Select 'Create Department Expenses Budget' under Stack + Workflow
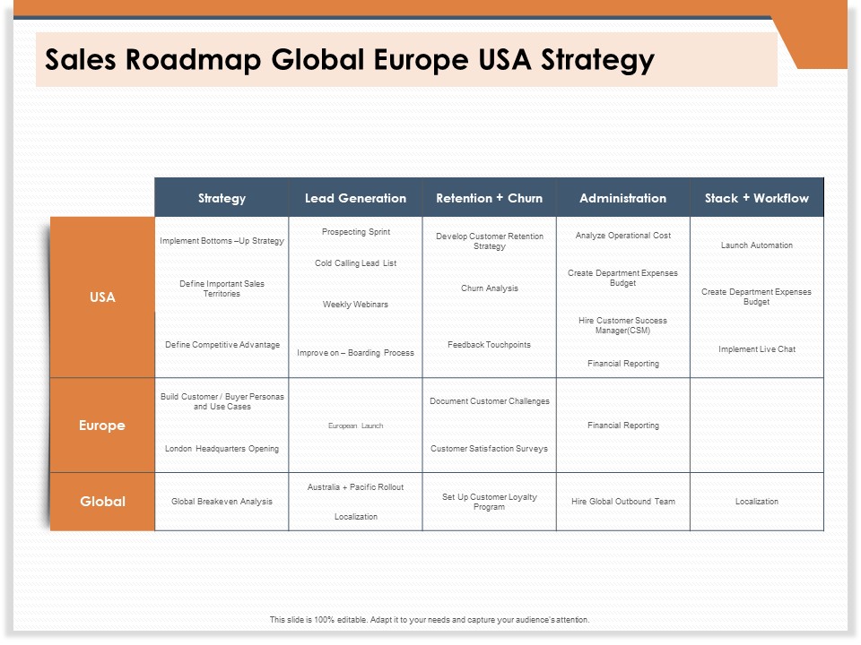 click(756, 297)
